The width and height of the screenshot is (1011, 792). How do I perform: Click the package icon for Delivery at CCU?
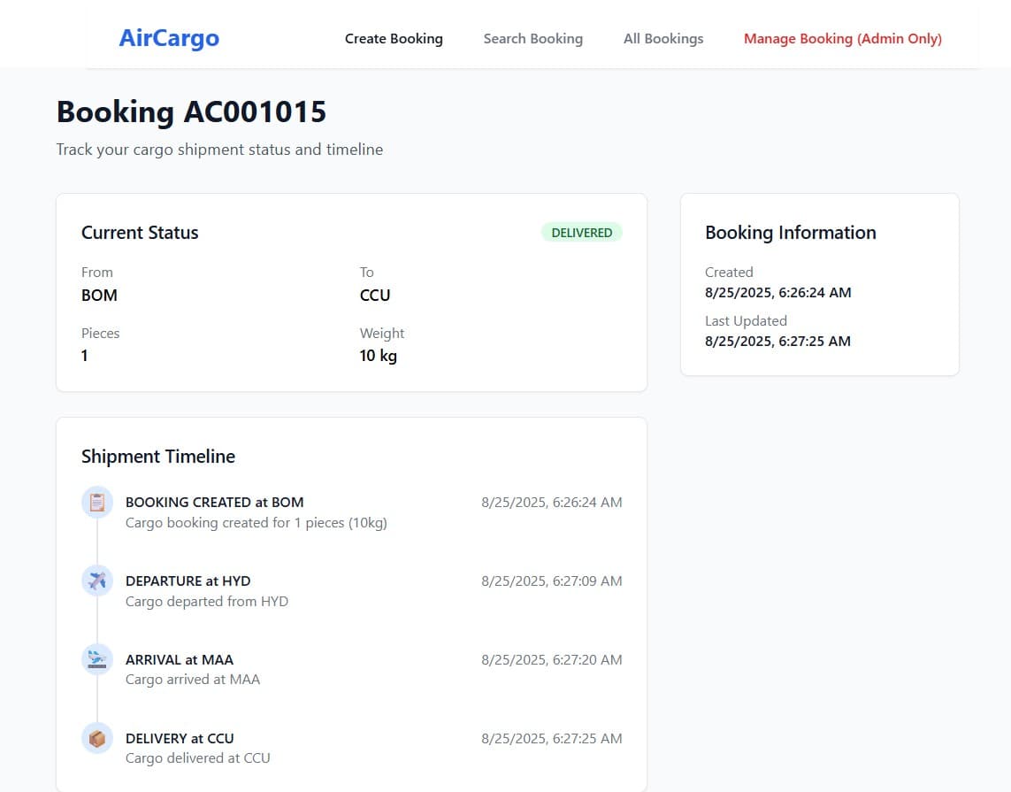[x=97, y=739]
